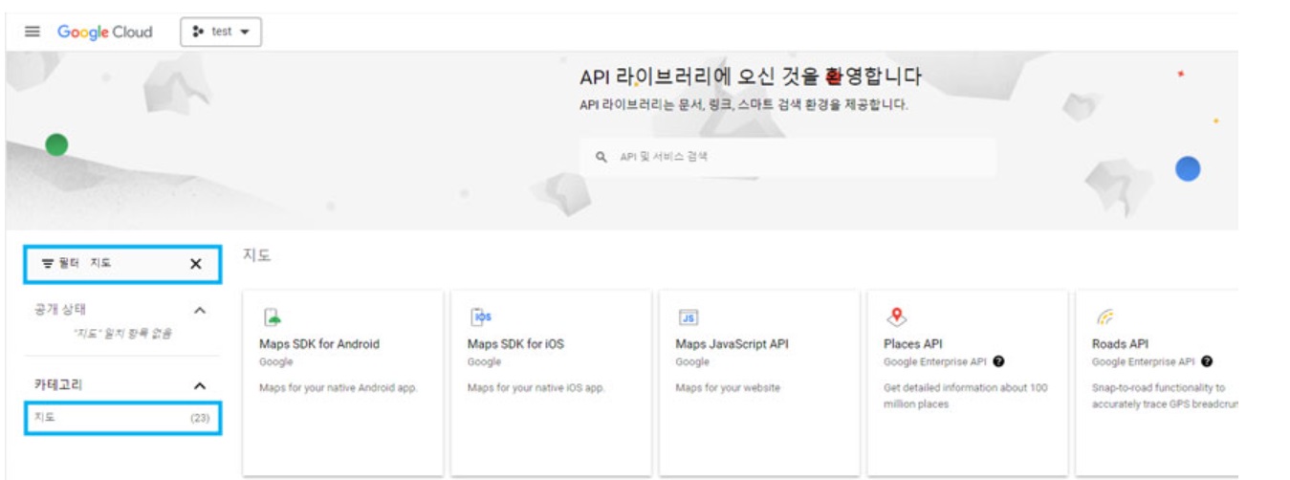Click 'Maps for your native Android app.' text
Viewport: 1290px width, 480px height.
click(x=339, y=387)
